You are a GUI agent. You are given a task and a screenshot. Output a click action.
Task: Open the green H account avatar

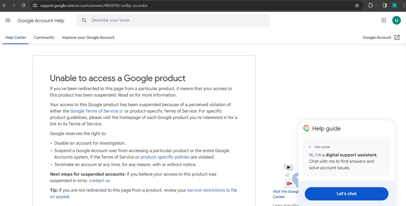pos(396,20)
